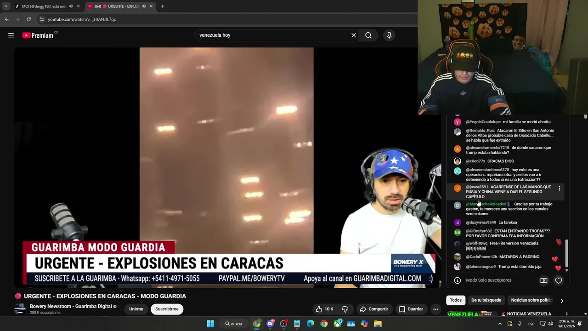The width and height of the screenshot is (588, 331).
Task: Open Windows taskbar Buscar search
Action: pyautogui.click(x=233, y=324)
